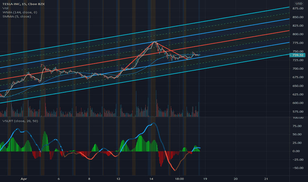Click the 675.00 price axis label
This screenshot has width=308, height=182.
(298, 77)
